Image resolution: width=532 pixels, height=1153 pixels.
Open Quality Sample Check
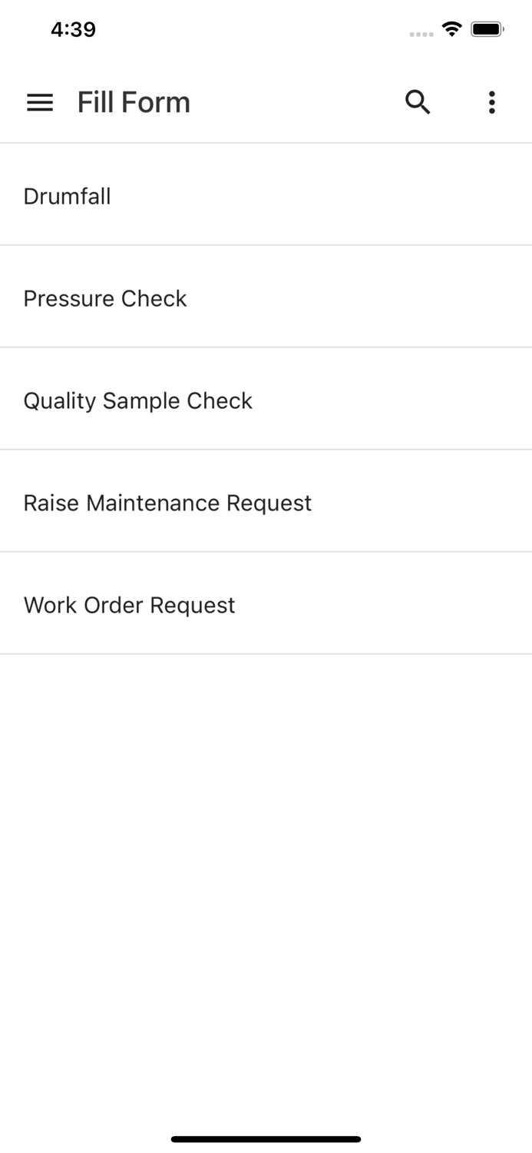[x=138, y=400]
